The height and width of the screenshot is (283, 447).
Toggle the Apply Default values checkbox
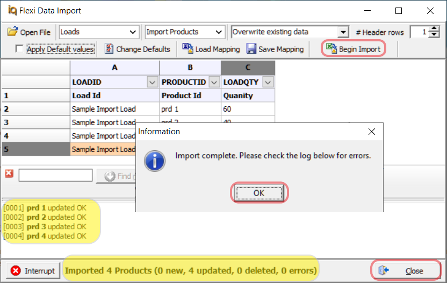[19, 49]
